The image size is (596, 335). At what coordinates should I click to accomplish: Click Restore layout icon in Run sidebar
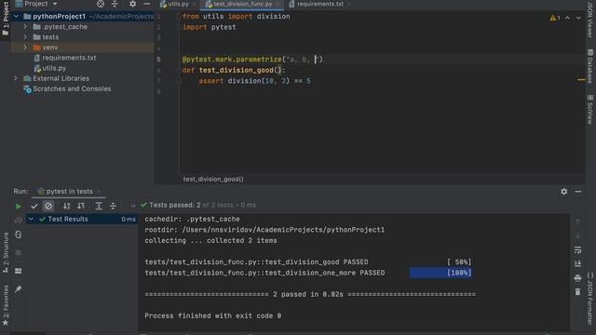(18, 271)
